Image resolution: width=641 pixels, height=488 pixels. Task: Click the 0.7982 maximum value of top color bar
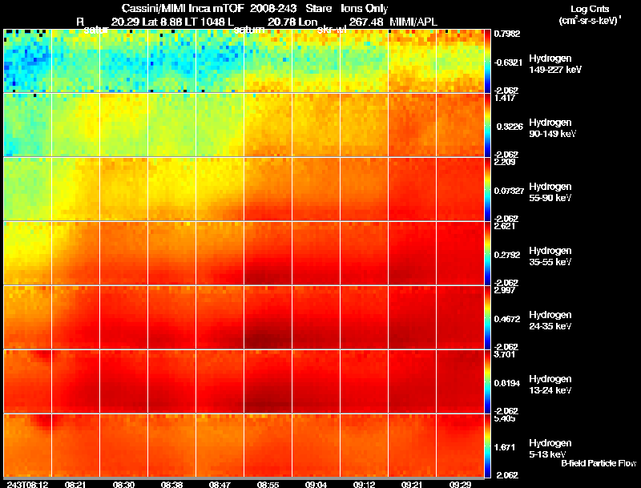click(507, 34)
